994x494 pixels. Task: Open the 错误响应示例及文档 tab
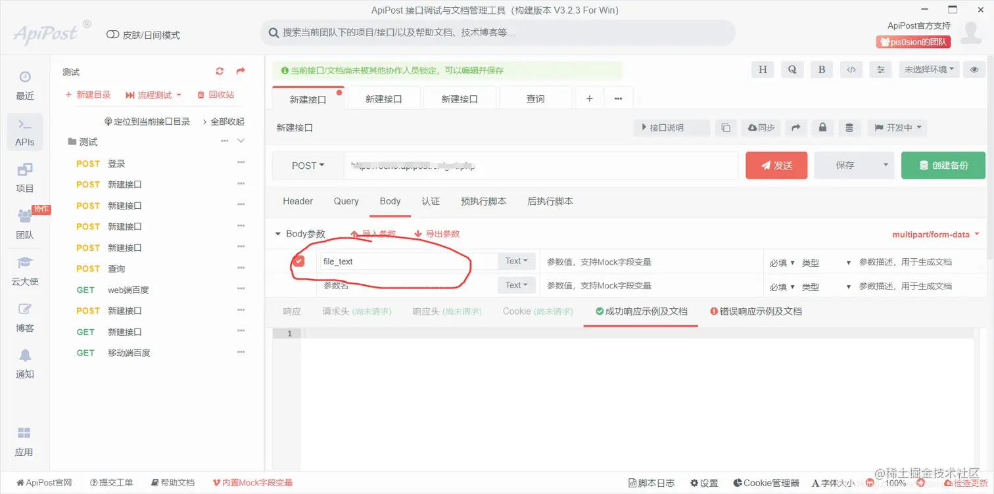[756, 311]
